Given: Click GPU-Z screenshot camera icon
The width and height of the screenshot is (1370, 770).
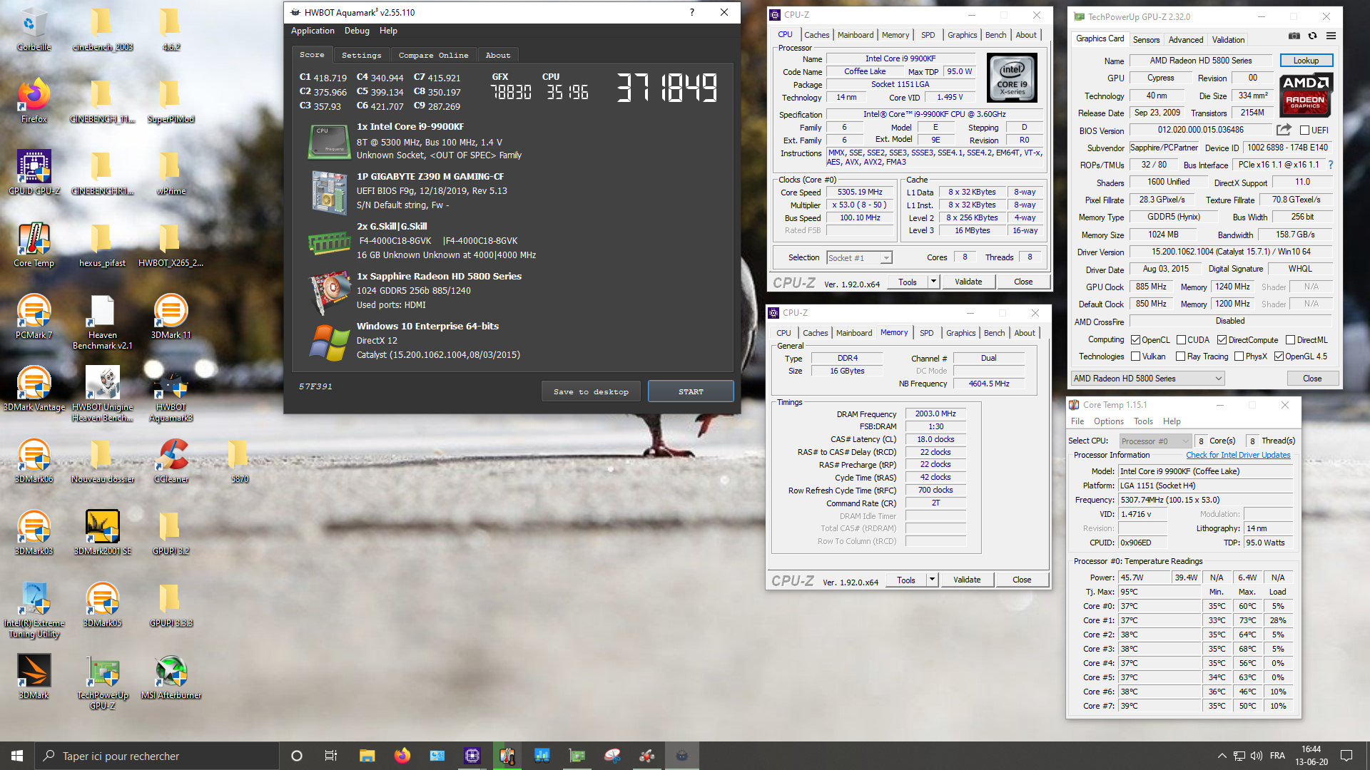Looking at the screenshot, I should (1294, 36).
